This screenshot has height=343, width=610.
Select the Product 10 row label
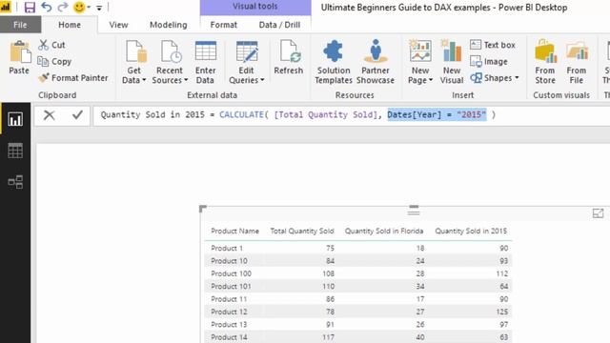229,261
